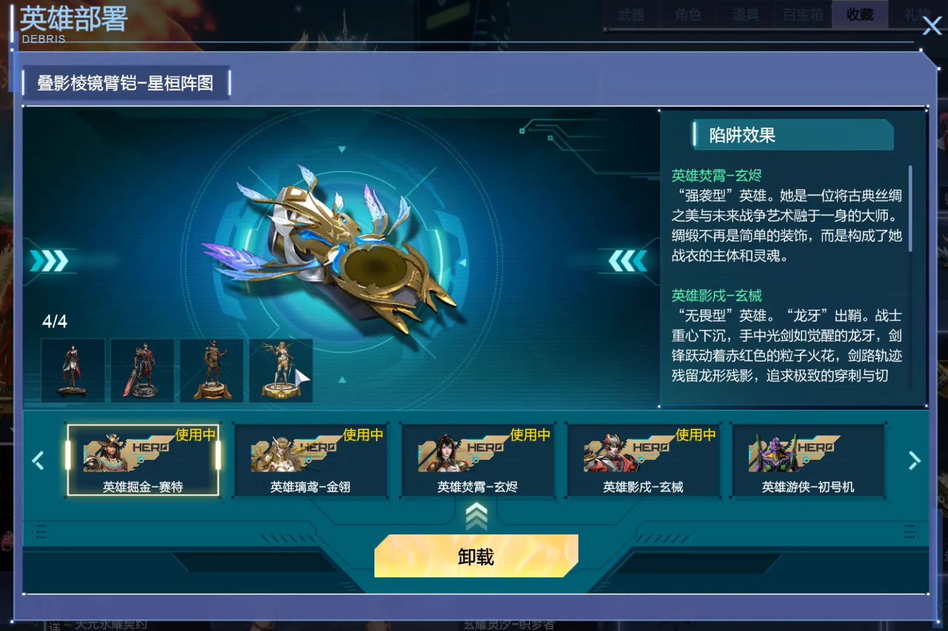Select the second hero statue with red sword
Image resolution: width=948 pixels, height=631 pixels.
(x=142, y=370)
